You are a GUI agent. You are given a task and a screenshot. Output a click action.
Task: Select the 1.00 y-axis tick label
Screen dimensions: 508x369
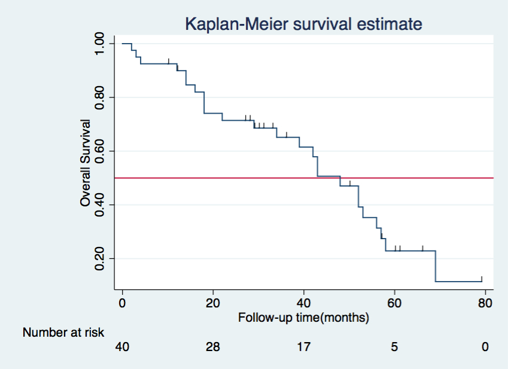click(x=100, y=43)
